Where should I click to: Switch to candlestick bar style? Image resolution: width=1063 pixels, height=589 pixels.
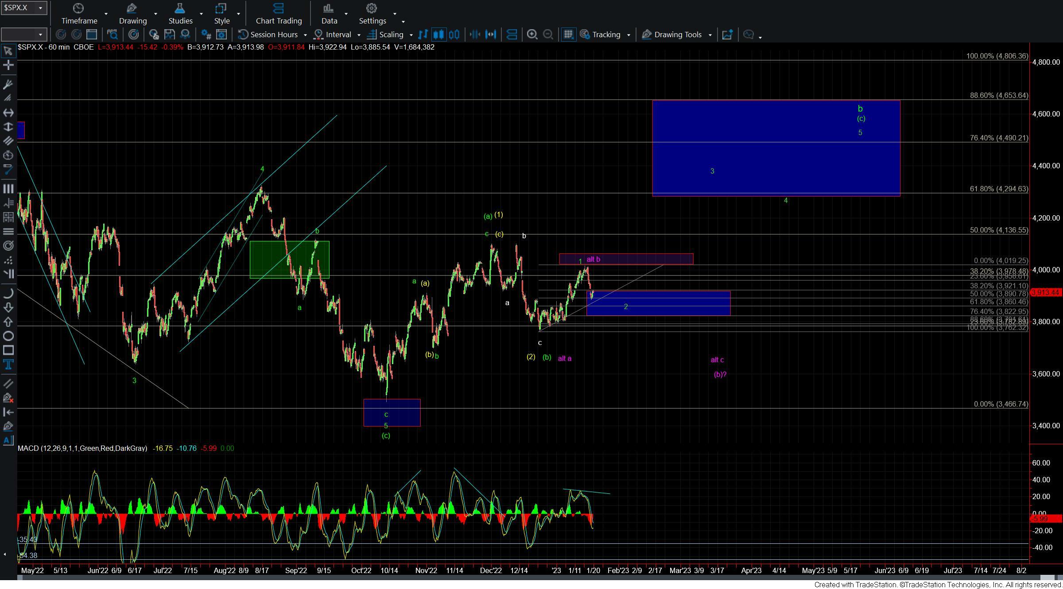pos(438,35)
